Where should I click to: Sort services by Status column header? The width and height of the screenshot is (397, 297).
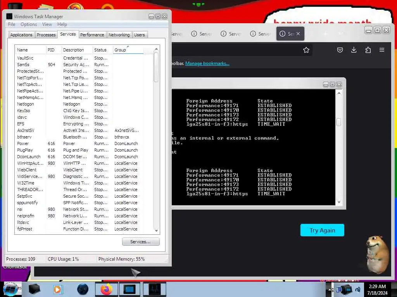coord(102,50)
